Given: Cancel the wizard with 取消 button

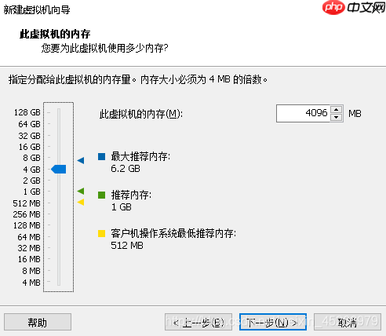Looking at the screenshot, I should coord(348,322).
